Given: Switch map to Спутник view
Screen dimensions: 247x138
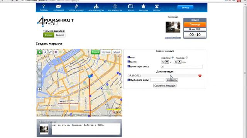Looking at the screenshot, I should click(106, 52).
